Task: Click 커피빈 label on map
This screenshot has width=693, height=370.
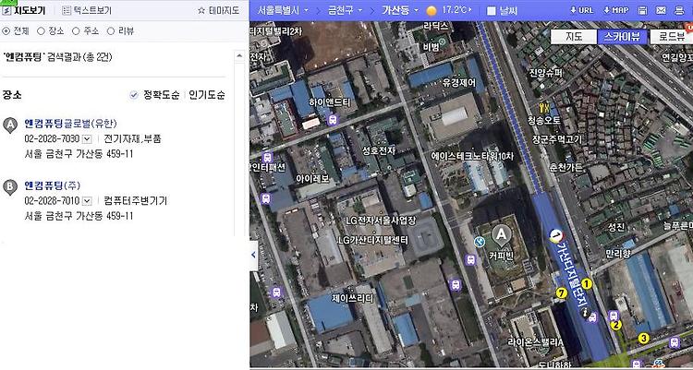Action: [x=501, y=257]
